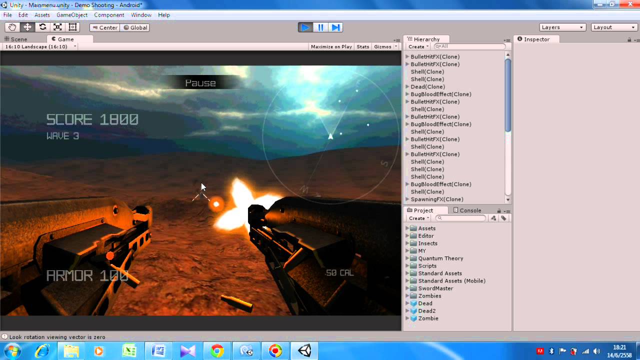Viewport: 640px width, 360px height.
Task: Pause the running game
Action: tap(320, 27)
